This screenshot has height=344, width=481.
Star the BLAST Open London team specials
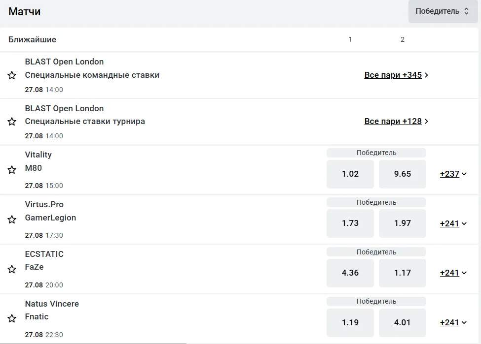12,75
